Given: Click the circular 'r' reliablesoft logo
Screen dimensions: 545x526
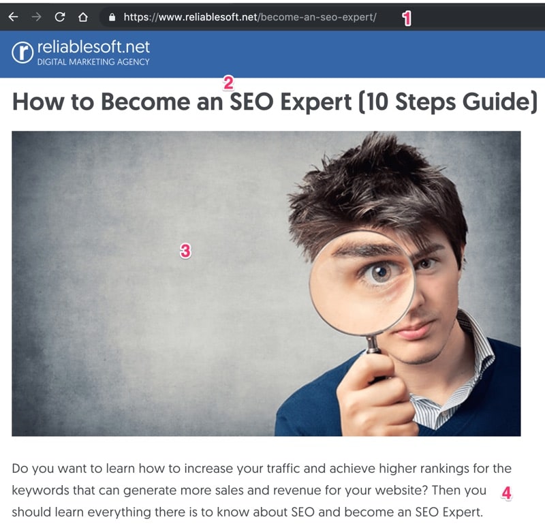Looking at the screenshot, I should coord(22,52).
